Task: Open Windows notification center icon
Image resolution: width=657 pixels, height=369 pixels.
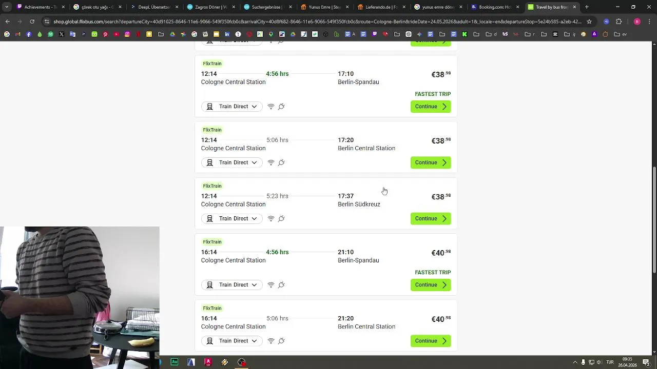Action: tap(646, 362)
